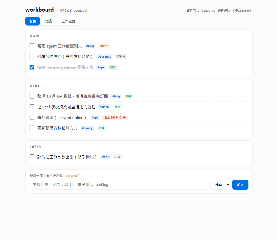Click the #ops tag on 續訂網域 task

coord(95,118)
